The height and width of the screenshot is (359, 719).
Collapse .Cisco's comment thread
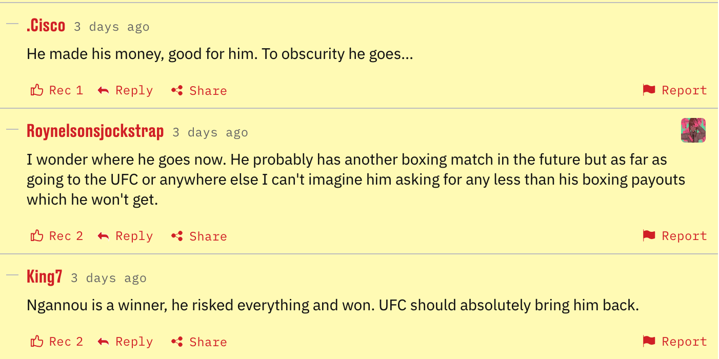(x=12, y=23)
